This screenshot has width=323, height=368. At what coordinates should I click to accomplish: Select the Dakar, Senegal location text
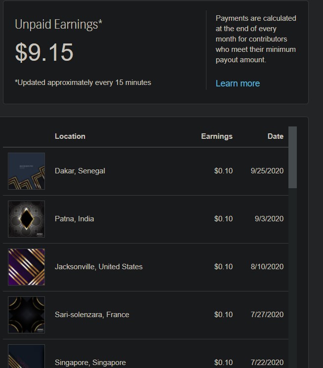pyautogui.click(x=80, y=171)
